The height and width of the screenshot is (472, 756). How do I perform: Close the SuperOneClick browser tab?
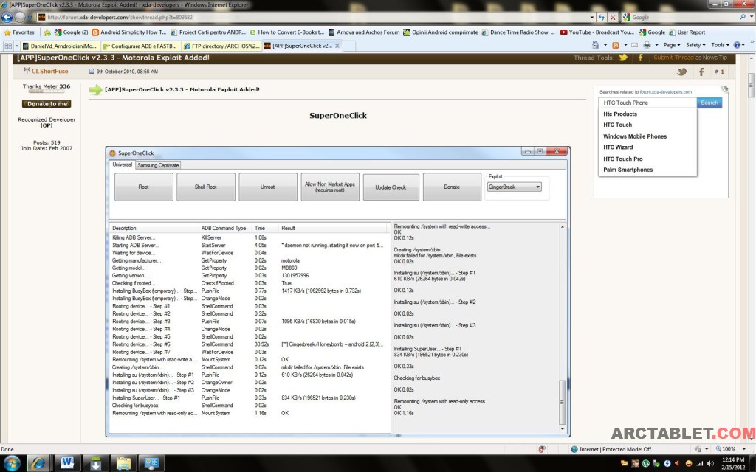click(x=337, y=46)
